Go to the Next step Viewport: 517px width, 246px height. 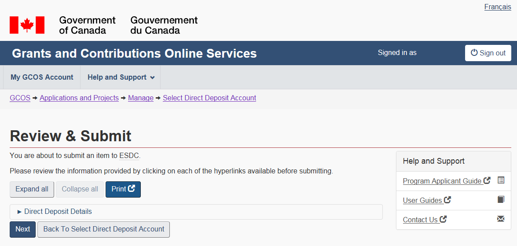coord(22,229)
